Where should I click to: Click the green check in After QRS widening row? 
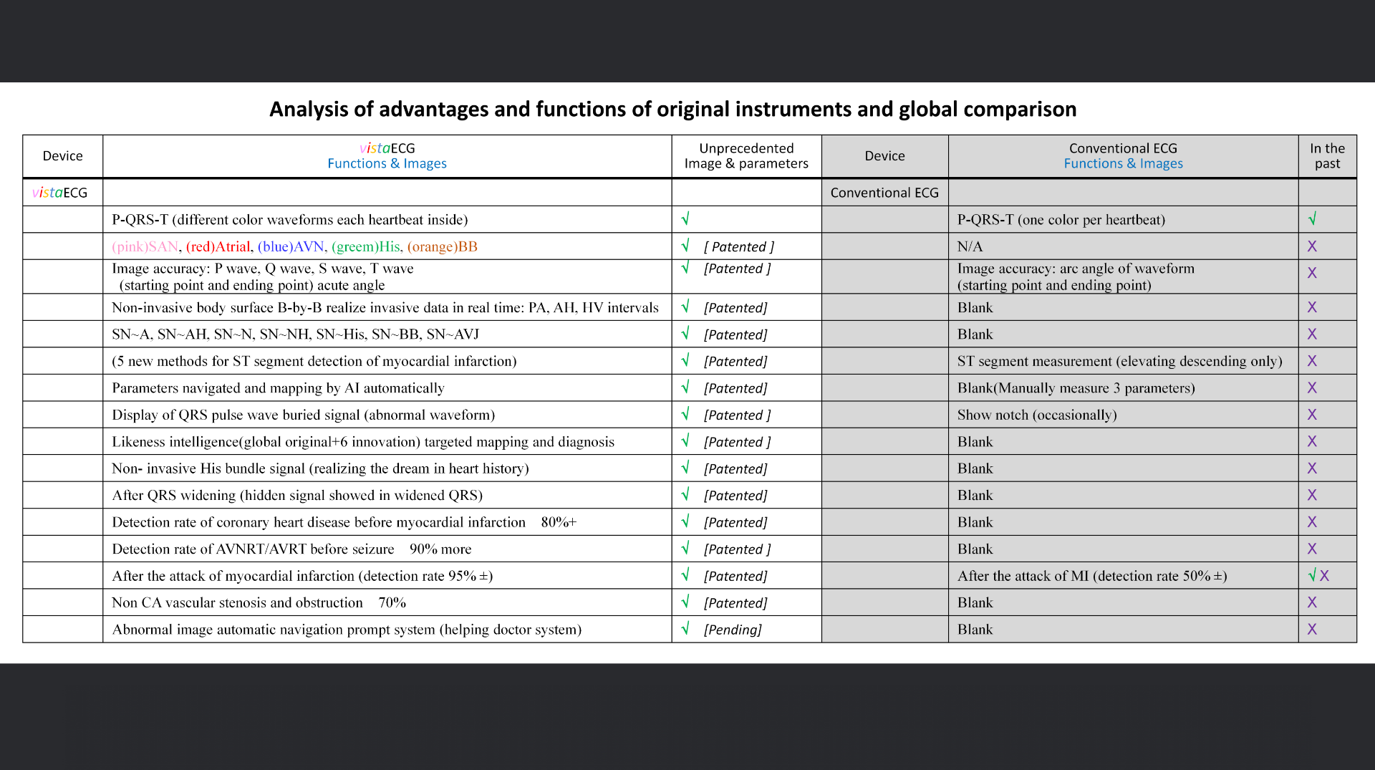[685, 494]
